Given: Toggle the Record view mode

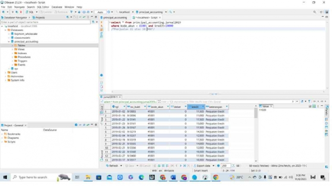Looking at the screenshot, I should 101,155.
